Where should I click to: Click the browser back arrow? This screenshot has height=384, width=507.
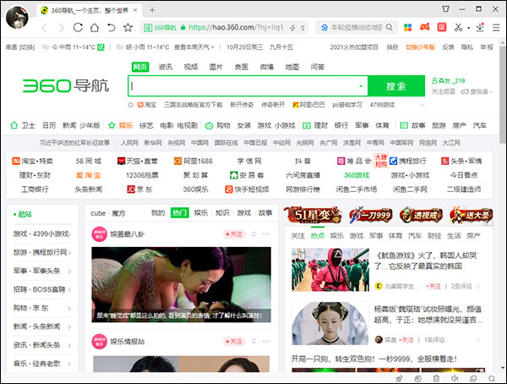pyautogui.click(x=44, y=28)
